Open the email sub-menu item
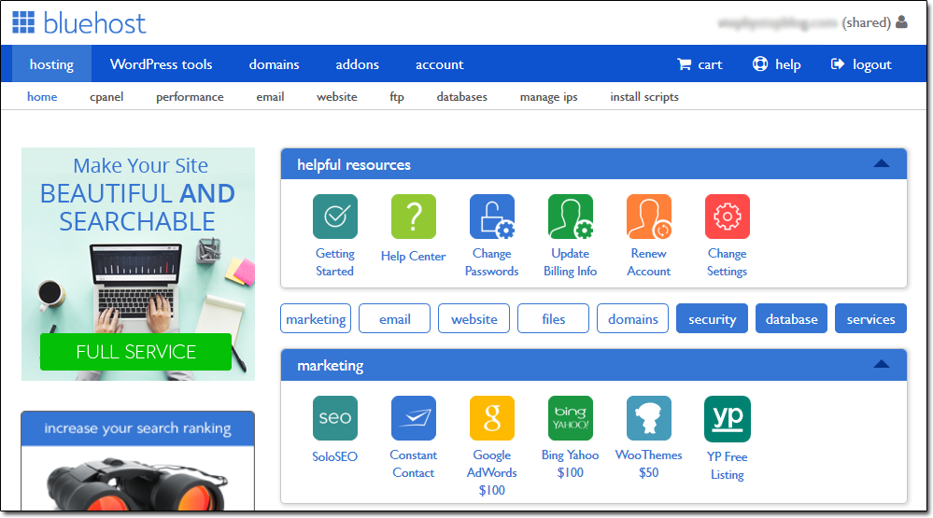 tap(270, 96)
